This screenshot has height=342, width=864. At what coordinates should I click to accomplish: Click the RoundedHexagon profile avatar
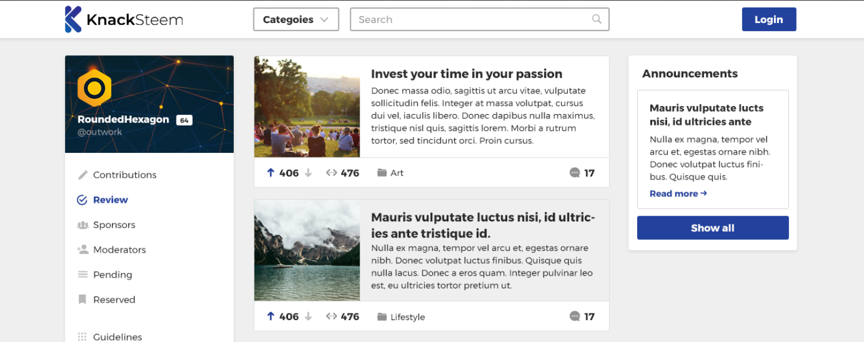pyautogui.click(x=94, y=88)
